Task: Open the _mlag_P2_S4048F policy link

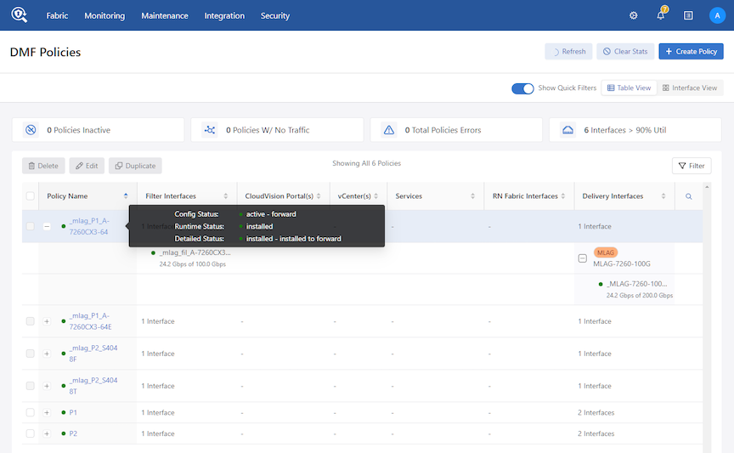Action: (x=93, y=354)
